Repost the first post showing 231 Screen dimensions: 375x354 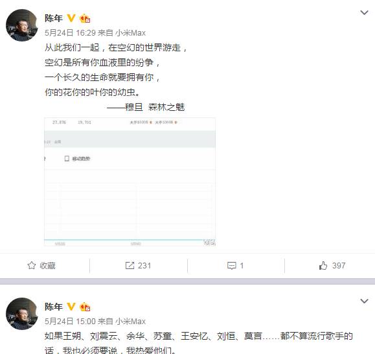point(138,265)
